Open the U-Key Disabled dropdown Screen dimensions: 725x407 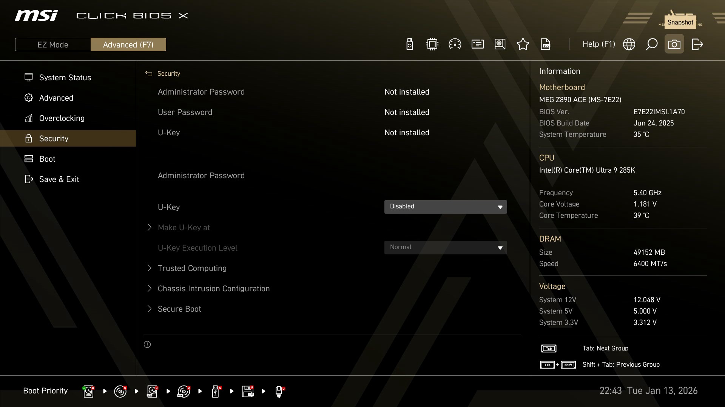point(445,207)
